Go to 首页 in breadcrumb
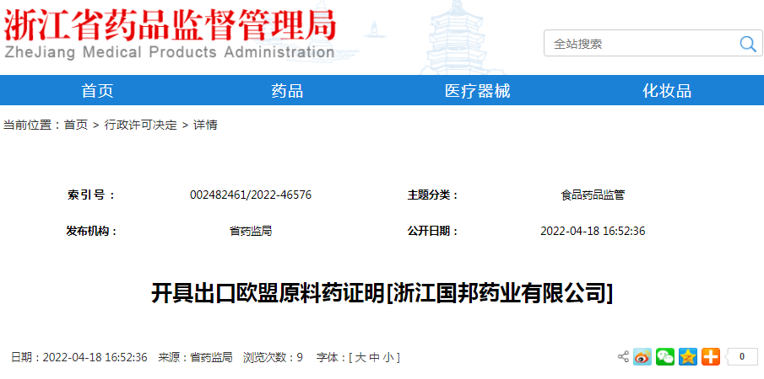 point(76,125)
